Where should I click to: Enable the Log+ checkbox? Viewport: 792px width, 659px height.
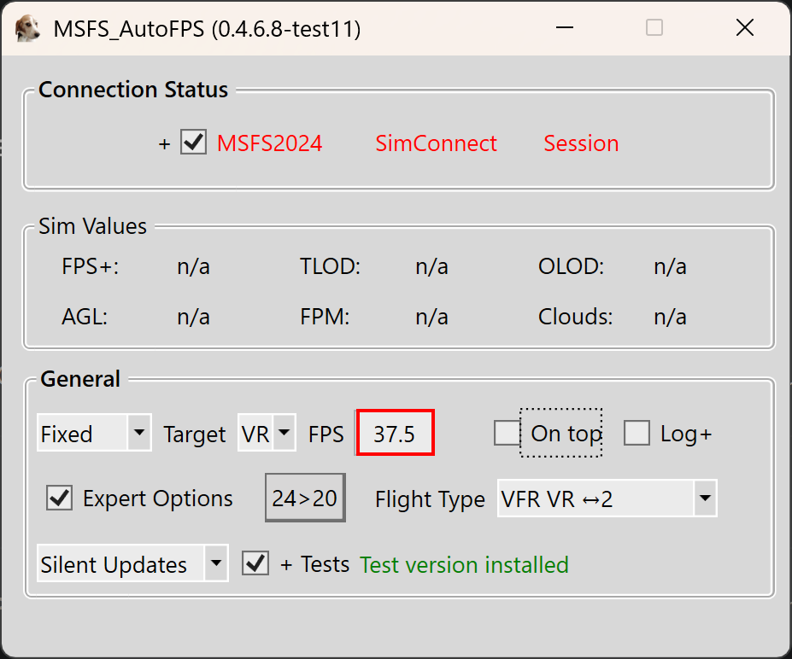(637, 433)
